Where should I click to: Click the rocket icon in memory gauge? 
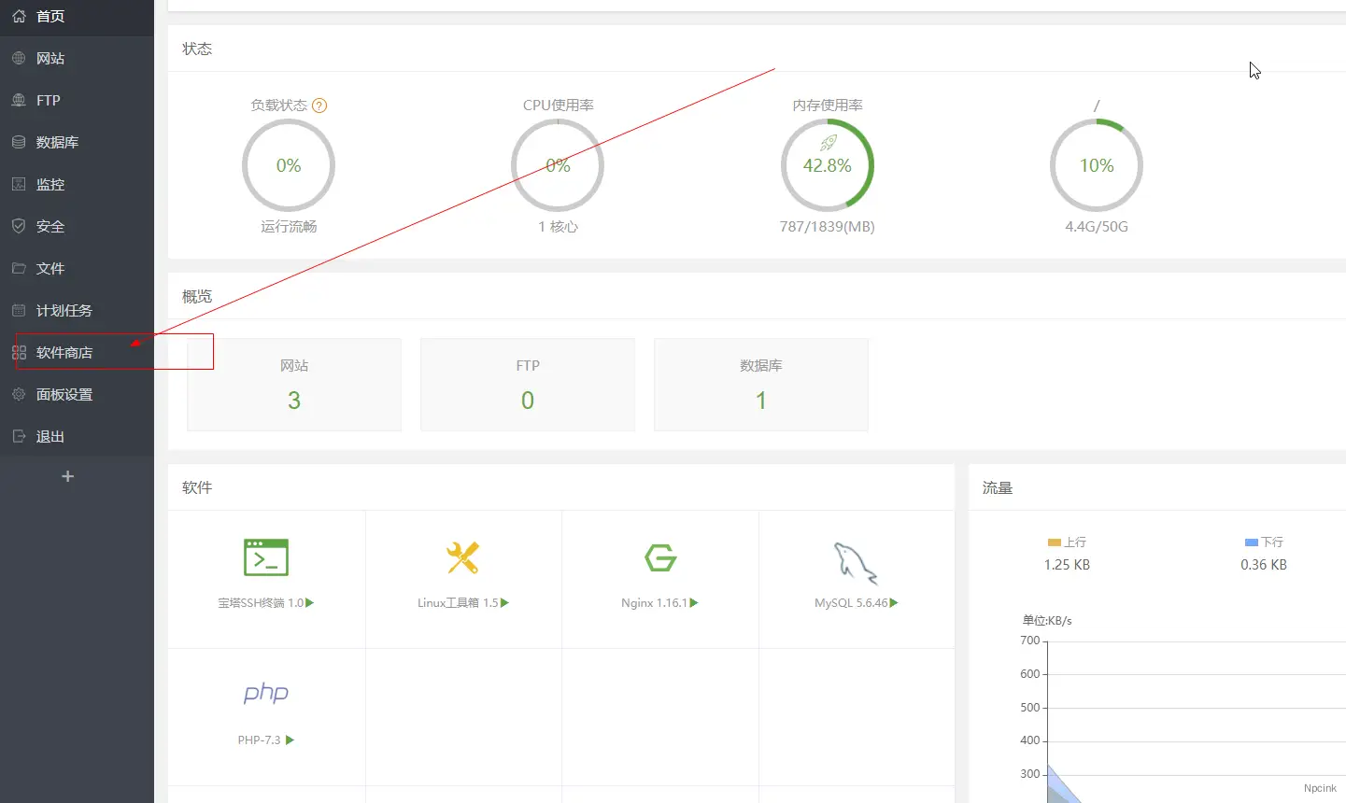coord(829,143)
